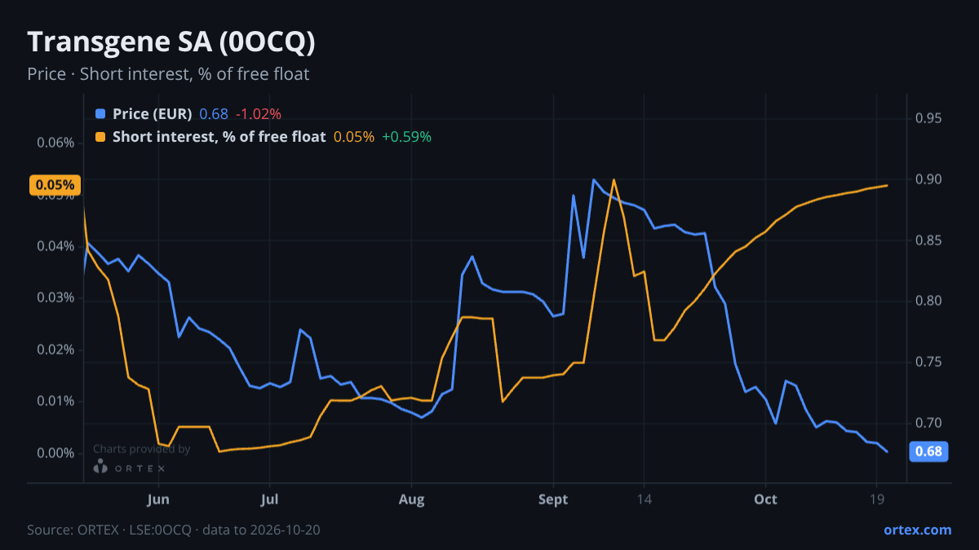Click the 0.02% left axis label

click(55, 350)
